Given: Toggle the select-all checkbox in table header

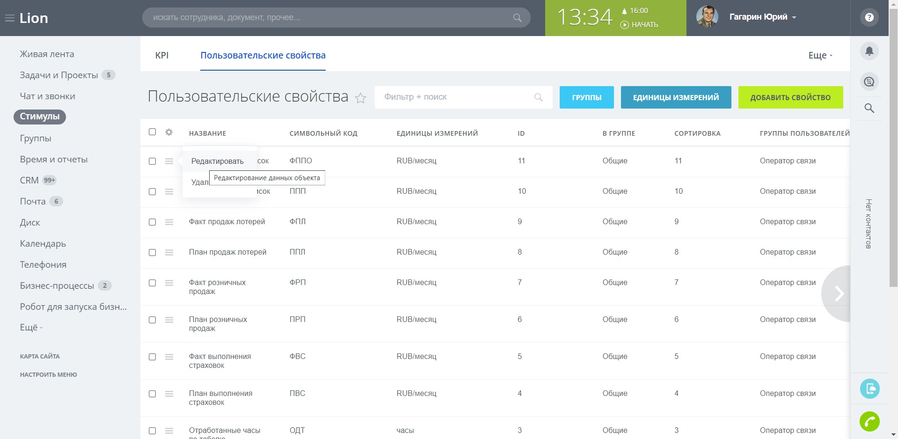Looking at the screenshot, I should click(152, 132).
